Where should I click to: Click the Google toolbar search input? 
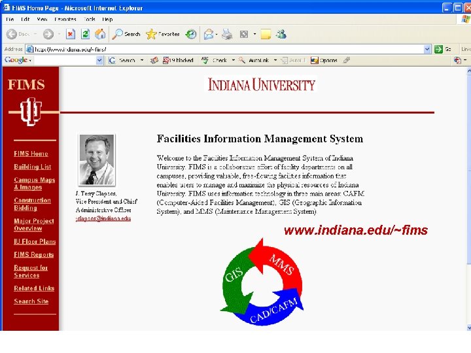65,61
